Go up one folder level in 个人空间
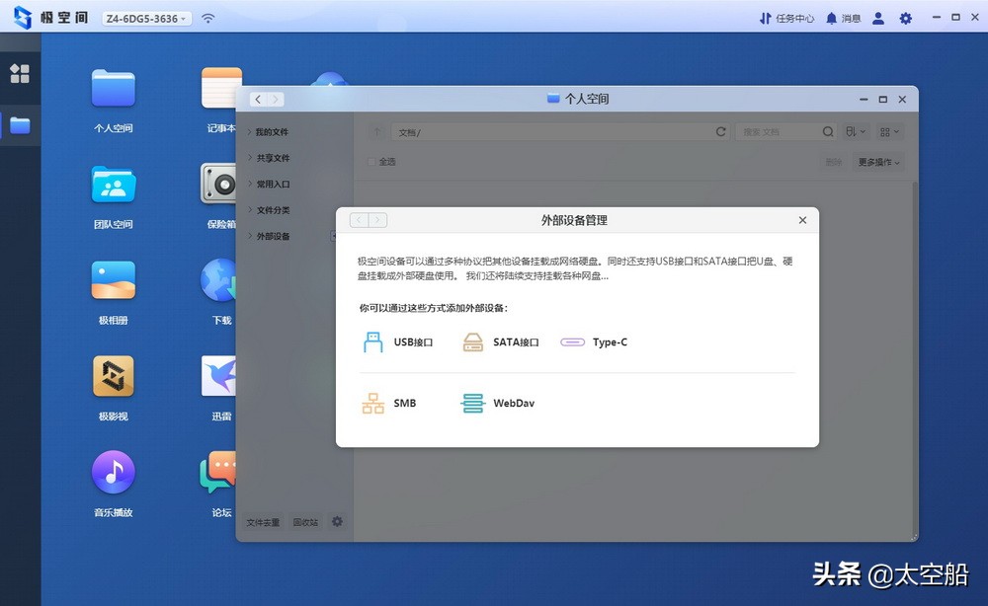This screenshot has width=988, height=606. tap(376, 131)
